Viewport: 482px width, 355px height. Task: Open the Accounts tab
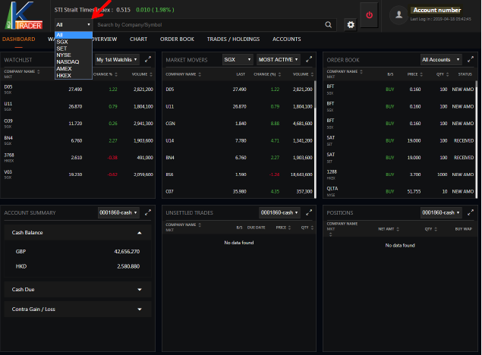(x=286, y=39)
